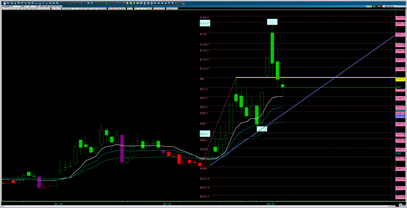Choose the 180 minute period button
Screen dimensions: 407x208
pos(34,8)
